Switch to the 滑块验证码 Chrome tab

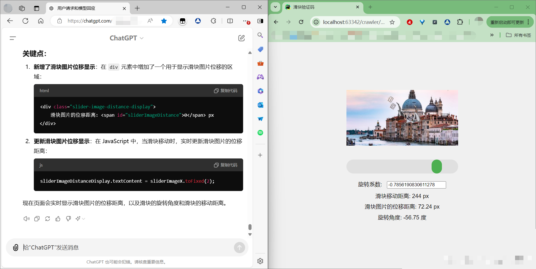(321, 7)
